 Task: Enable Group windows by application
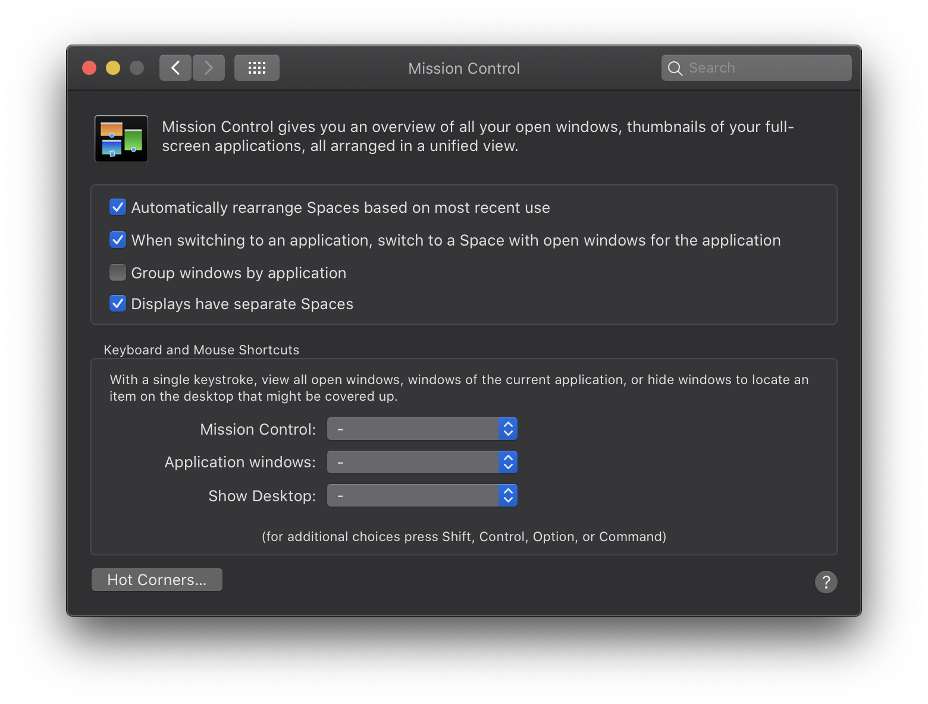[117, 272]
